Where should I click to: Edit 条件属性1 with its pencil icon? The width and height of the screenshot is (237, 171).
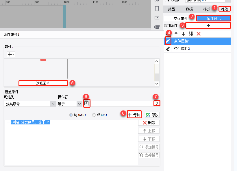pyautogui.click(x=168, y=41)
